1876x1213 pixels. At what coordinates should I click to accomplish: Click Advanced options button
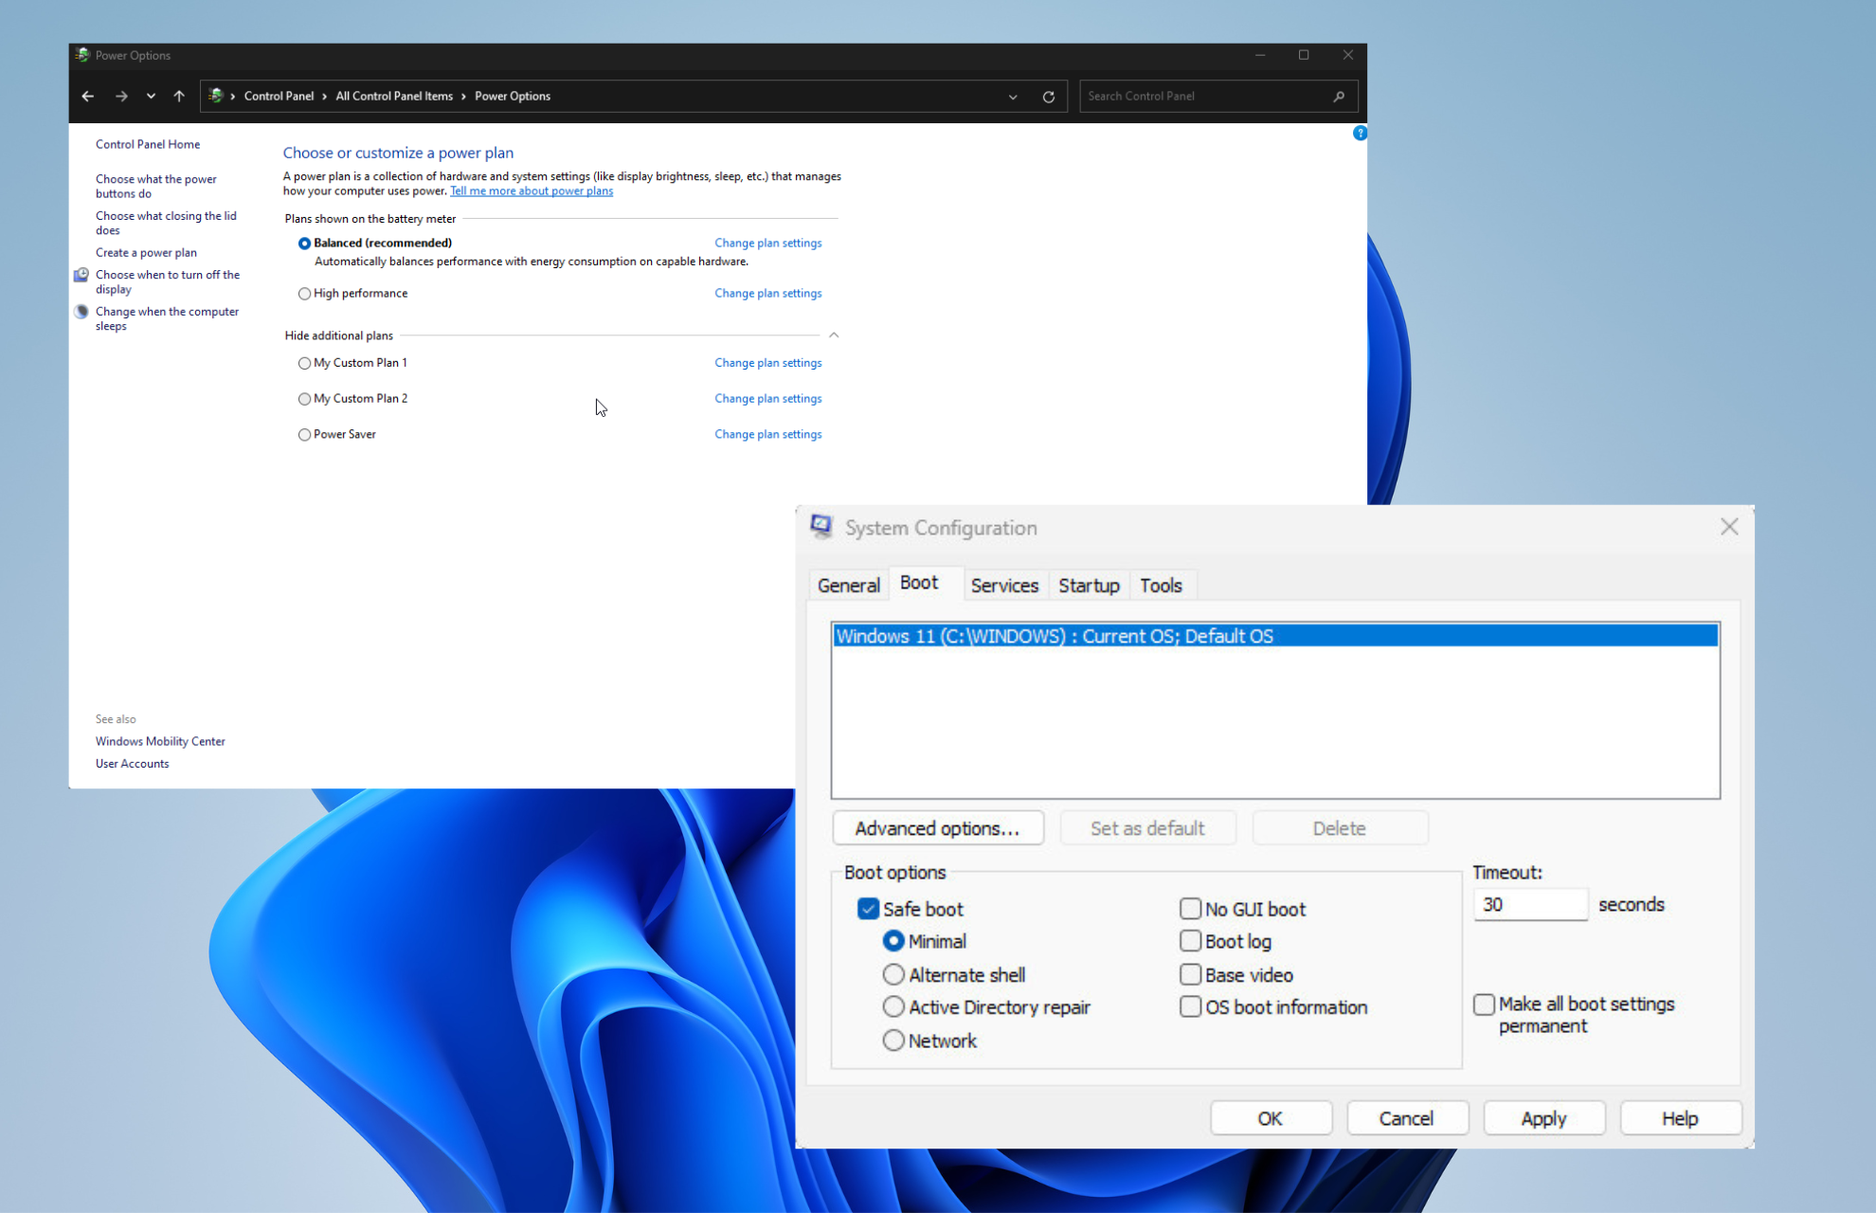[937, 828]
